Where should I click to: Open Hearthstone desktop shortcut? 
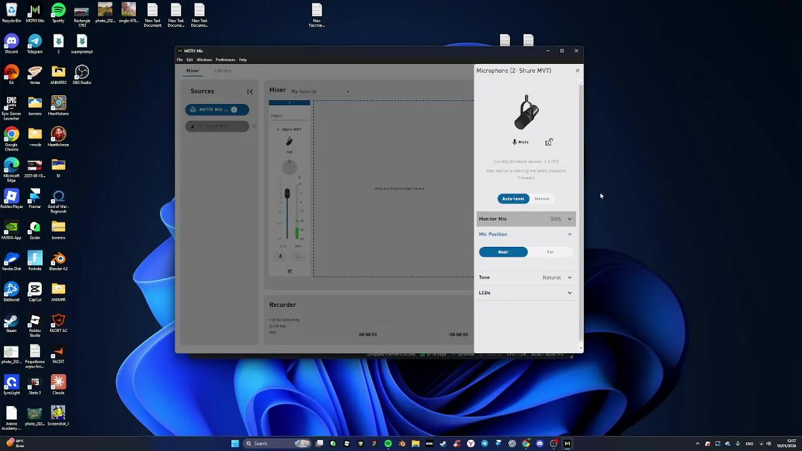click(x=58, y=106)
